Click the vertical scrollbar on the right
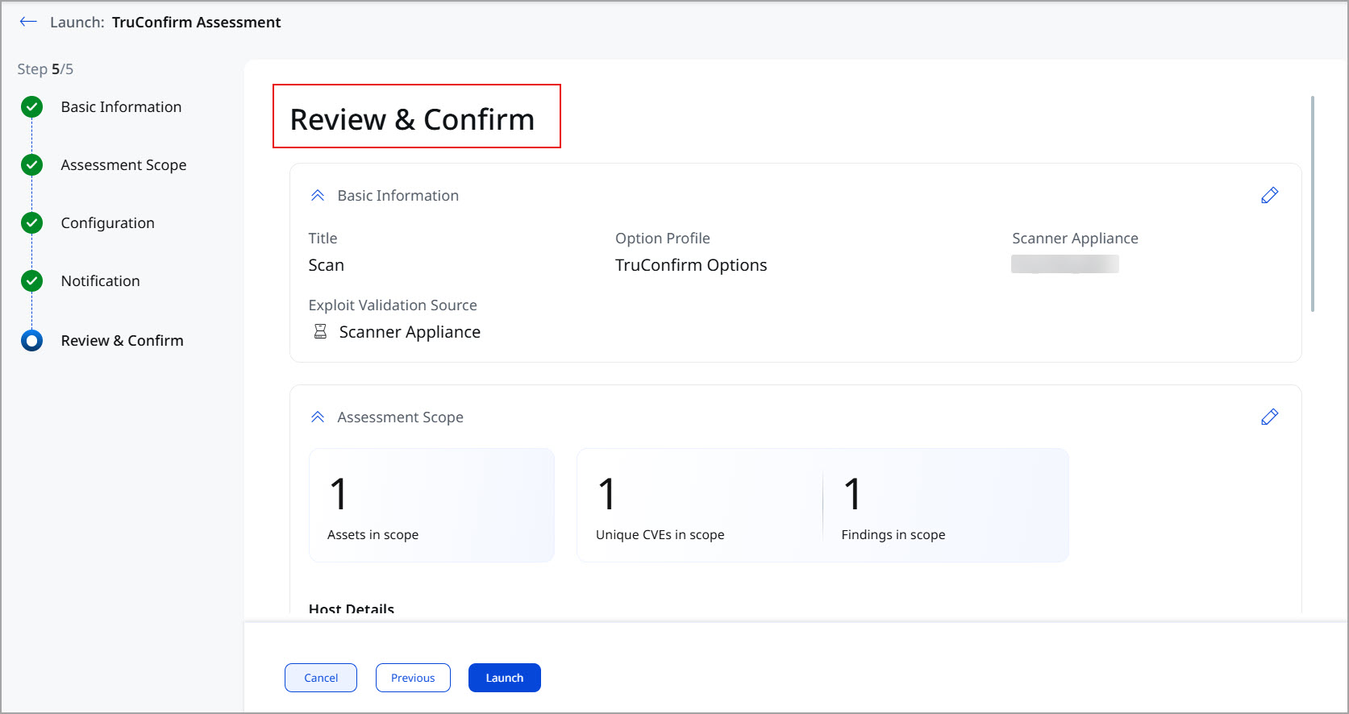This screenshot has width=1349, height=714. pyautogui.click(x=1313, y=204)
